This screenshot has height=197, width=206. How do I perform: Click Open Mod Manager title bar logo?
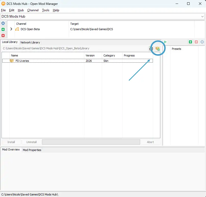(3, 4)
